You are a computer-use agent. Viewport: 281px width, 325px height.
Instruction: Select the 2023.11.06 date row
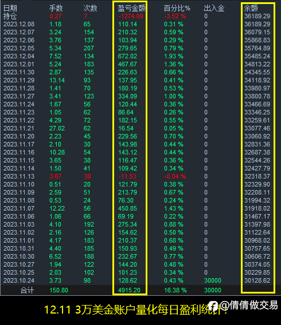coord(19,217)
